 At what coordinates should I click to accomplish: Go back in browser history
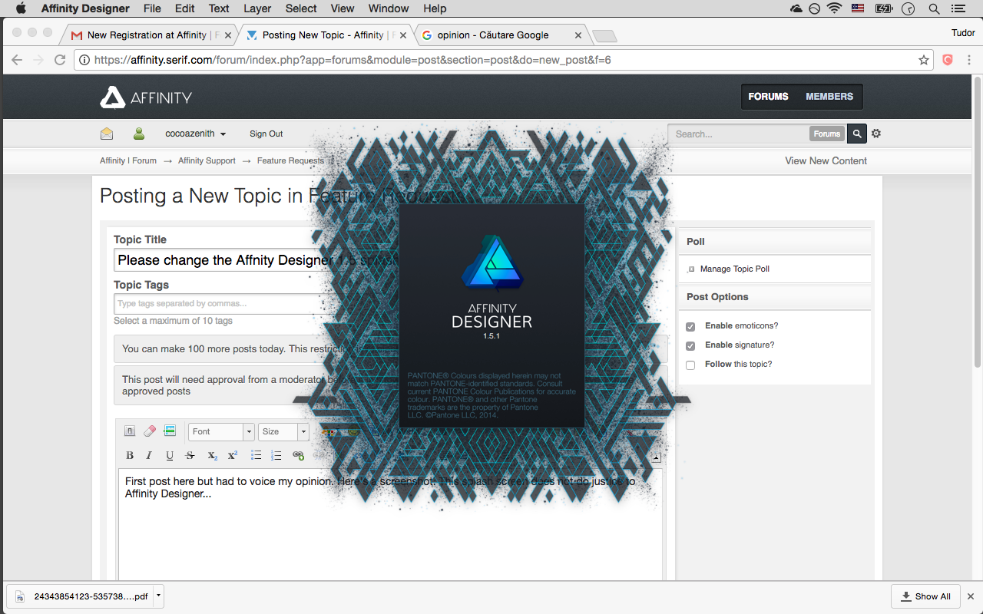point(17,60)
